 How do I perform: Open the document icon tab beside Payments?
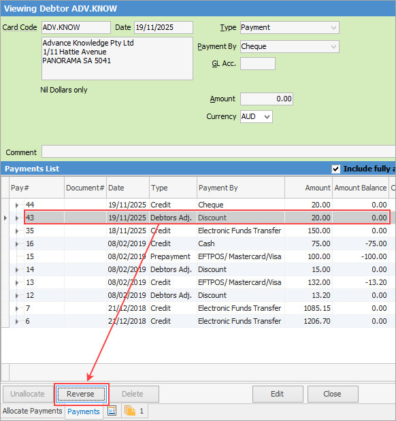click(112, 411)
